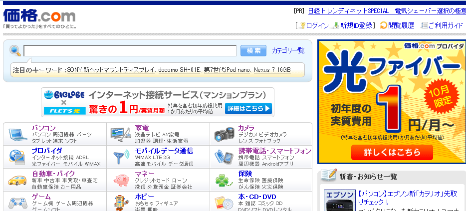Click the key icon beside ログイン

[x=302, y=25]
